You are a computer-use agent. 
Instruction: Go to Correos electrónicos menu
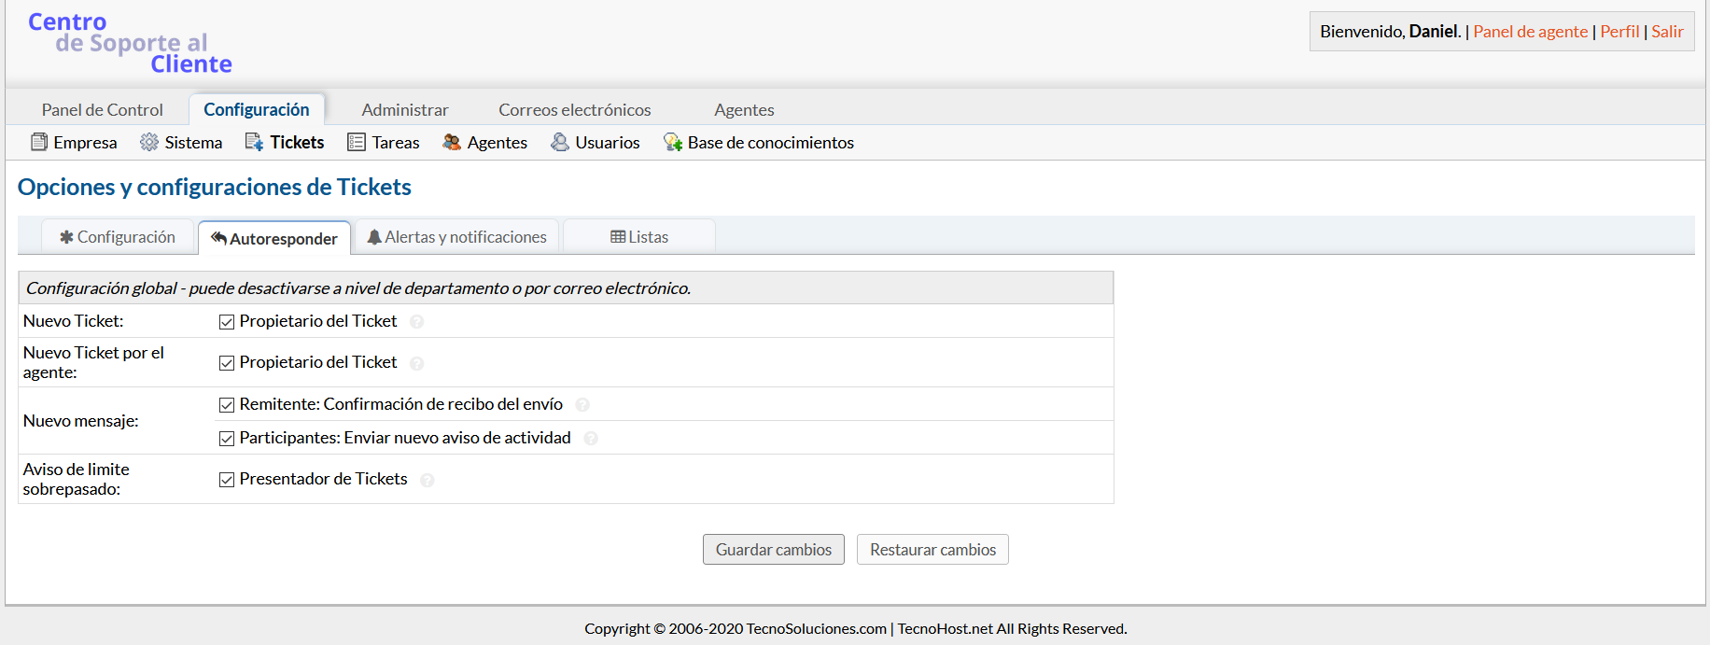click(574, 110)
